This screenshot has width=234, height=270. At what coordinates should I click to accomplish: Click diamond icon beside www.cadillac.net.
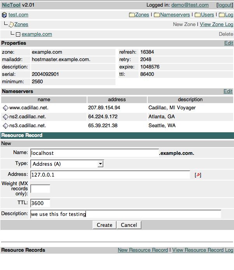(5, 108)
